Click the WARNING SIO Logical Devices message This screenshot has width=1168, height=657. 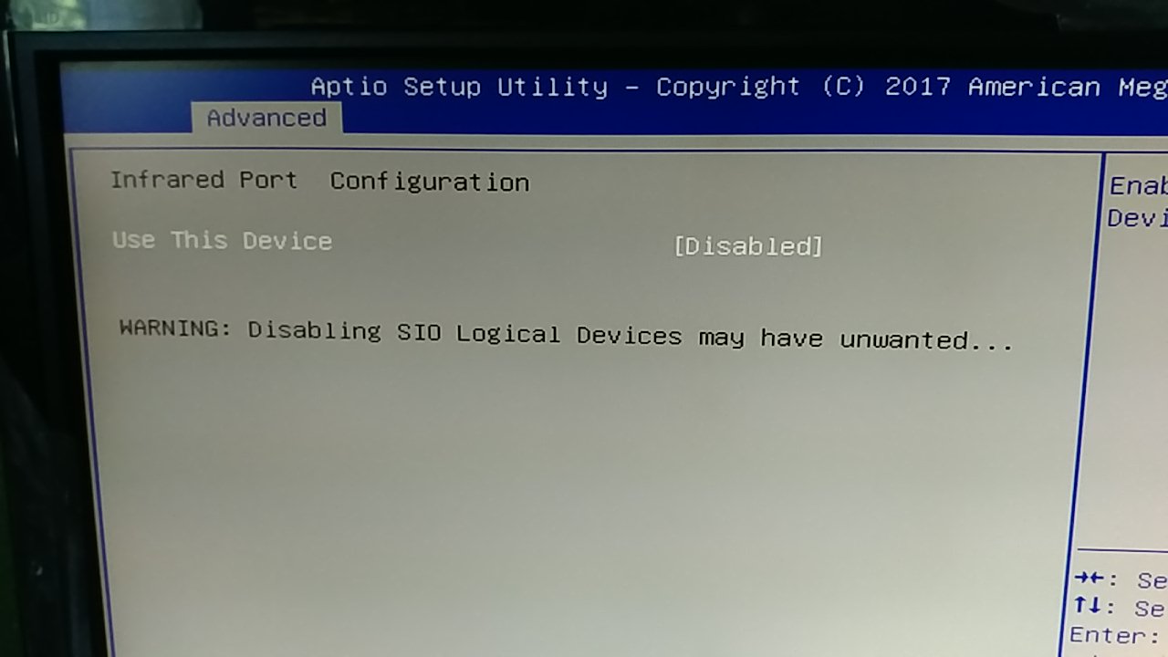566,334
